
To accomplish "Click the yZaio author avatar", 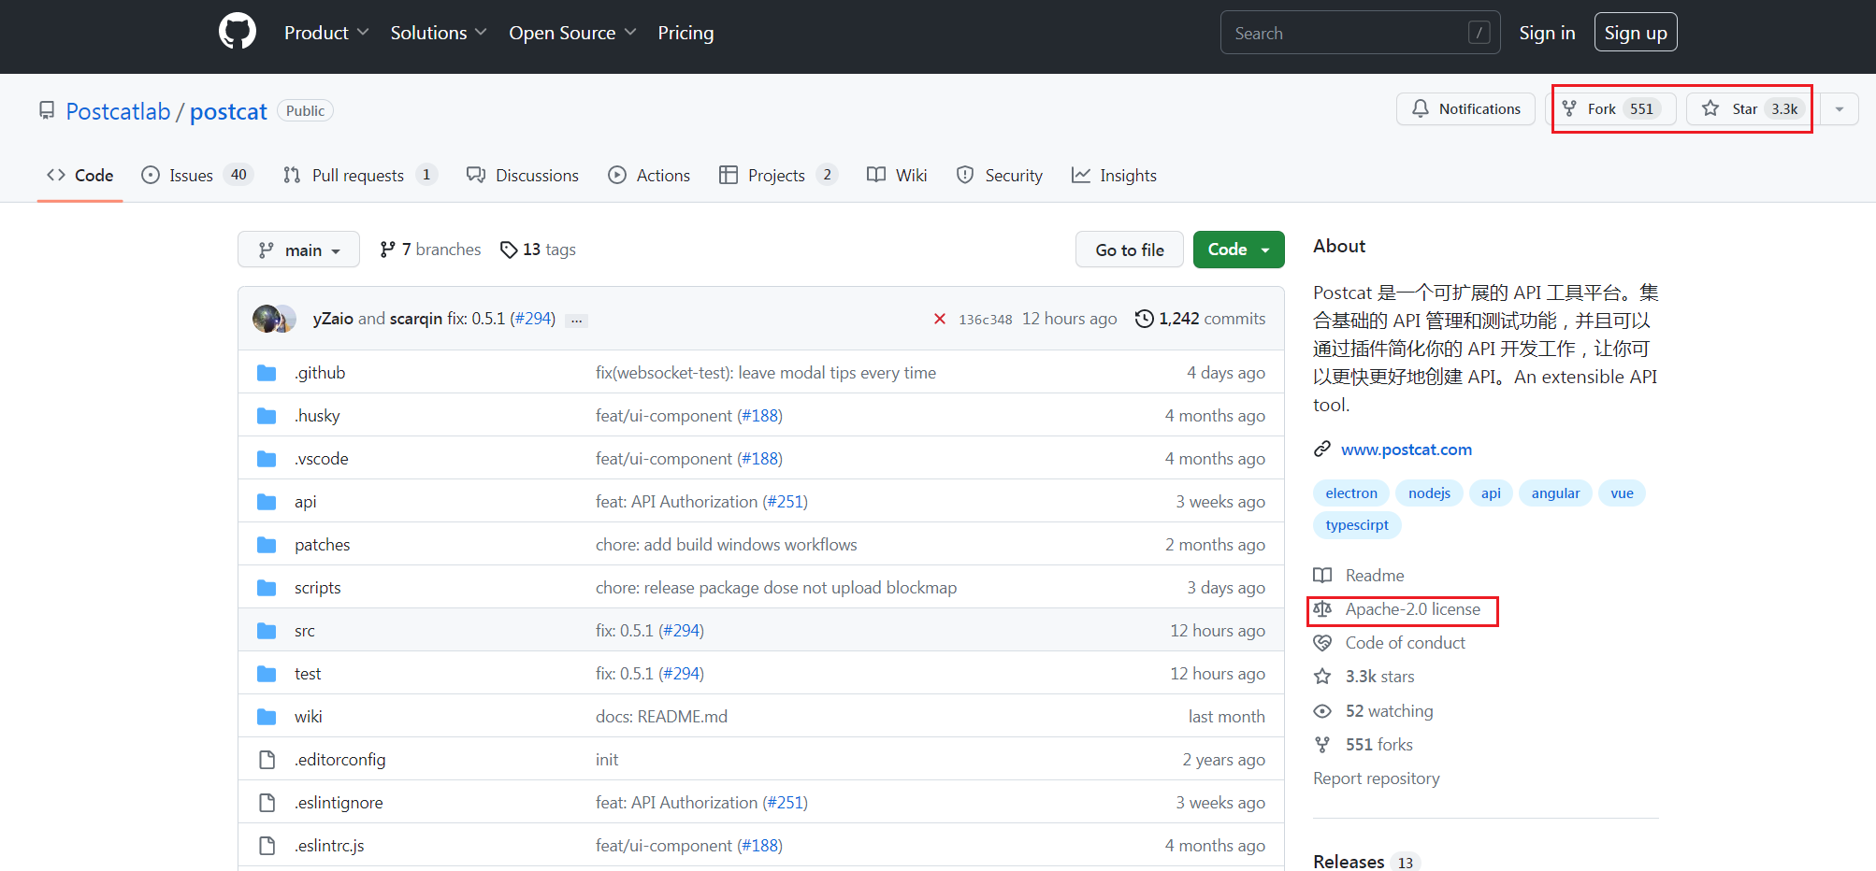I will pos(266,319).
